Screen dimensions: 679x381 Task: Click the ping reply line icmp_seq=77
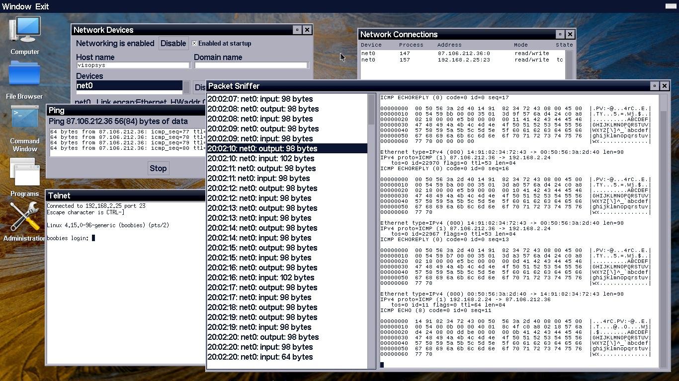tap(127, 131)
